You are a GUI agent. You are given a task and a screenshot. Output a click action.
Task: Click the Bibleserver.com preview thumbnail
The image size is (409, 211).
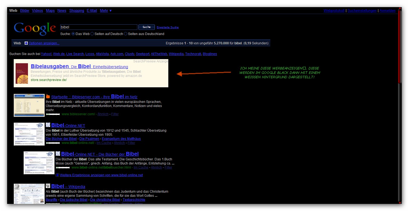pyautogui.click(x=29, y=105)
